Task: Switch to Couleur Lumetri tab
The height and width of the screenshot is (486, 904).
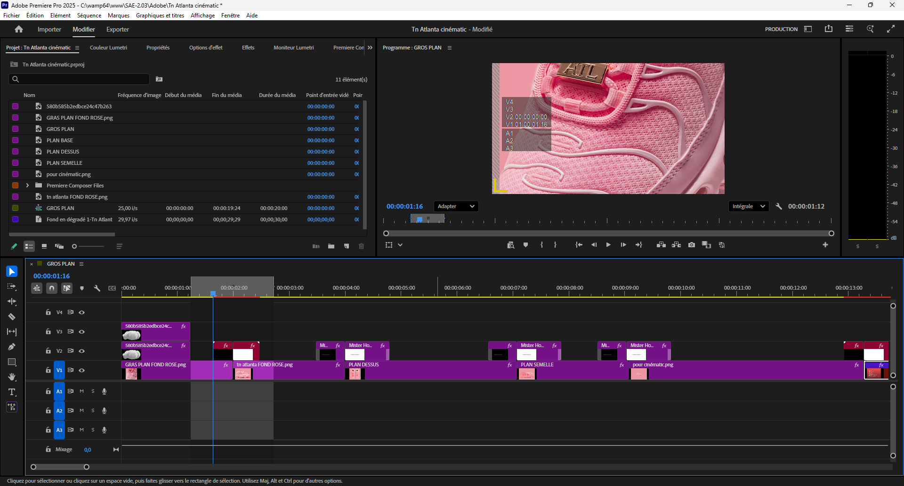Action: pyautogui.click(x=108, y=48)
